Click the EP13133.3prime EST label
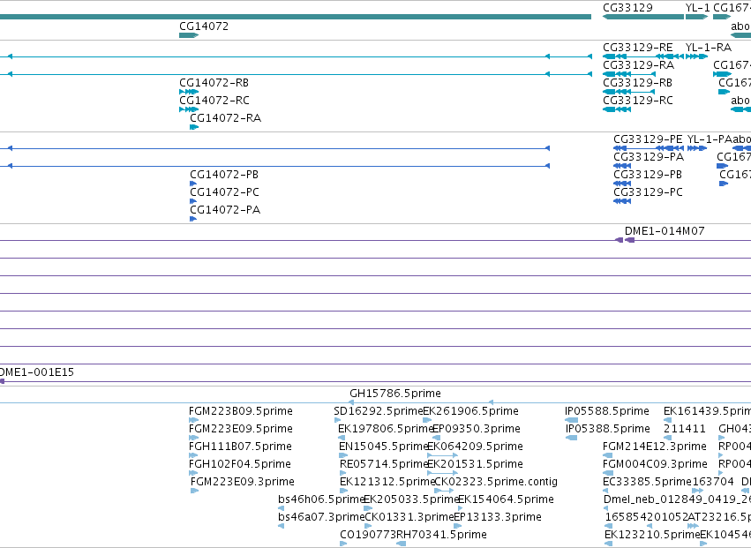Screen dimensions: 751x548 pyautogui.click(x=498, y=517)
